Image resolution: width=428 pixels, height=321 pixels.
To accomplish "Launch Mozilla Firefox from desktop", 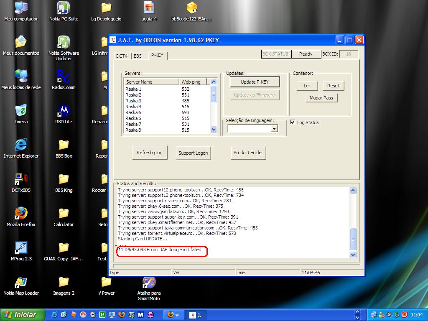I will coord(21,217).
